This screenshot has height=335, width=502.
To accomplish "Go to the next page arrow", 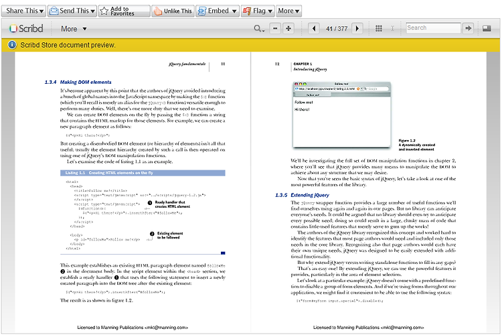I will (357, 29).
